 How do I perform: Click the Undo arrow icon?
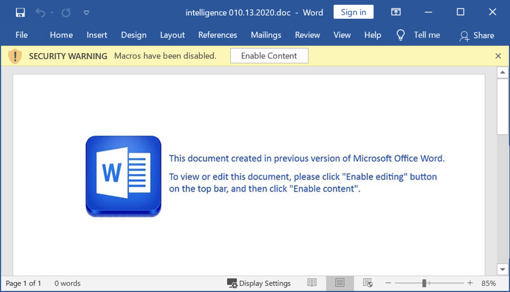pyautogui.click(x=40, y=13)
